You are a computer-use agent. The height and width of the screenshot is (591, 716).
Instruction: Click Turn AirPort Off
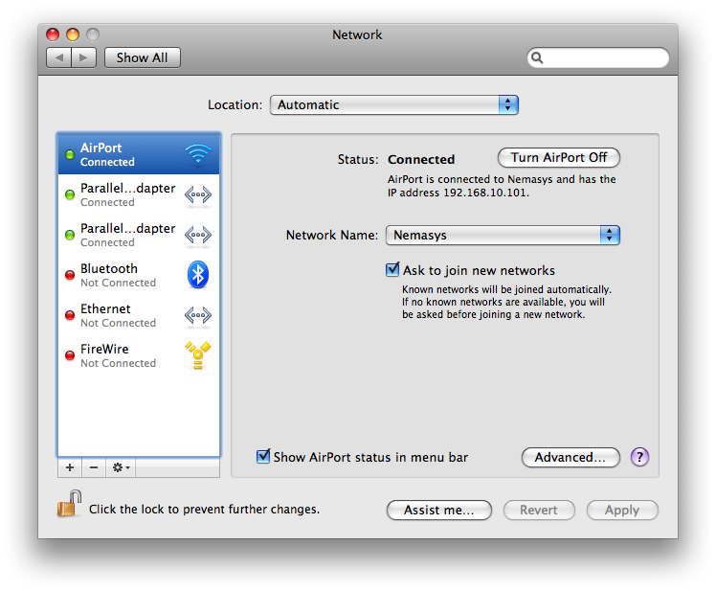pyautogui.click(x=558, y=158)
